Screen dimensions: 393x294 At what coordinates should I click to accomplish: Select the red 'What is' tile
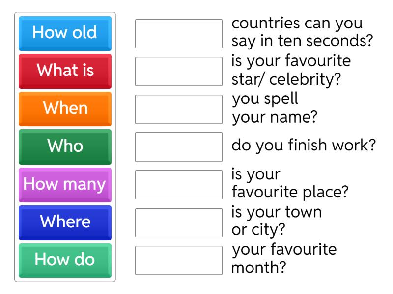65,71
